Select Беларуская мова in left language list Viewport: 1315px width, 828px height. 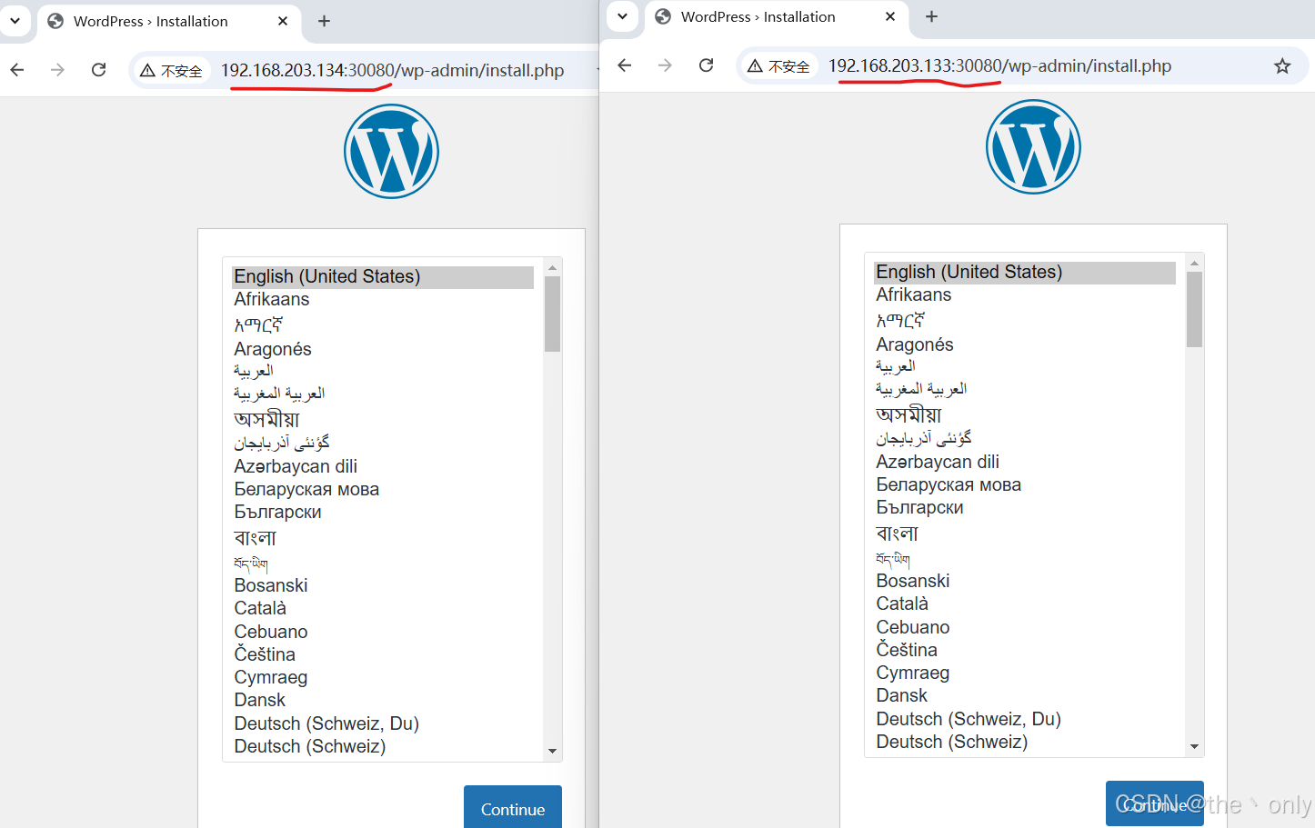pos(383,489)
